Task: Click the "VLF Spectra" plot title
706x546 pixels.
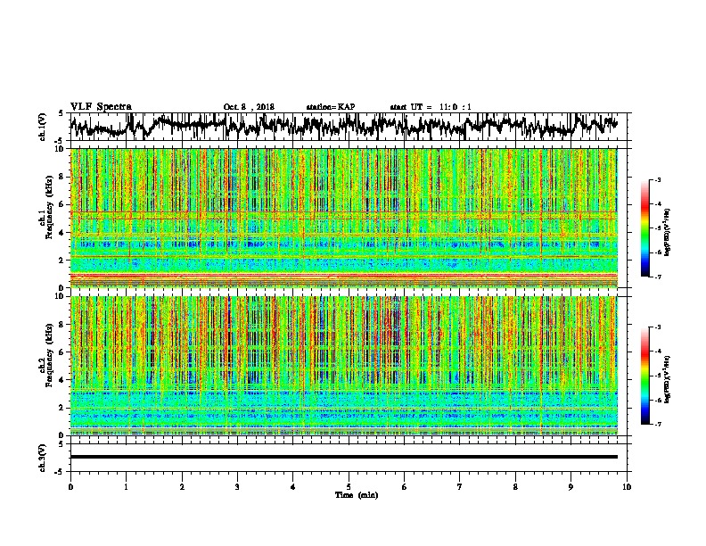Action: (101, 107)
